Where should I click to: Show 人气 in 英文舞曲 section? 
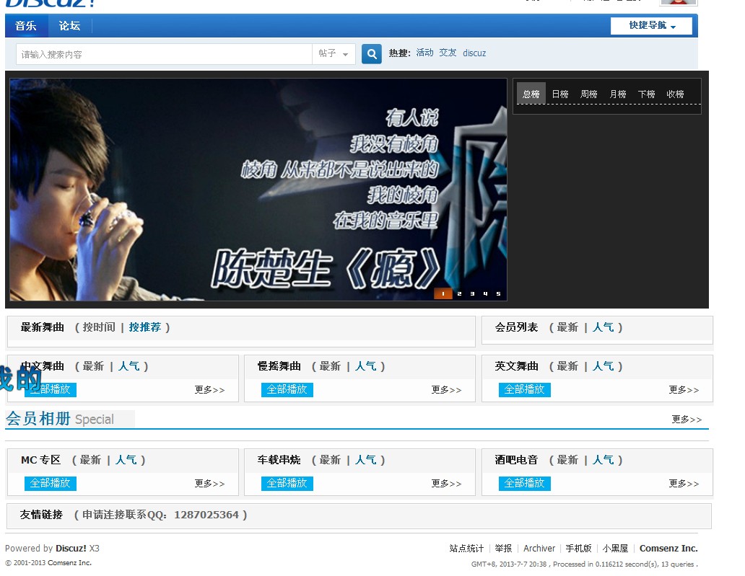pos(604,365)
